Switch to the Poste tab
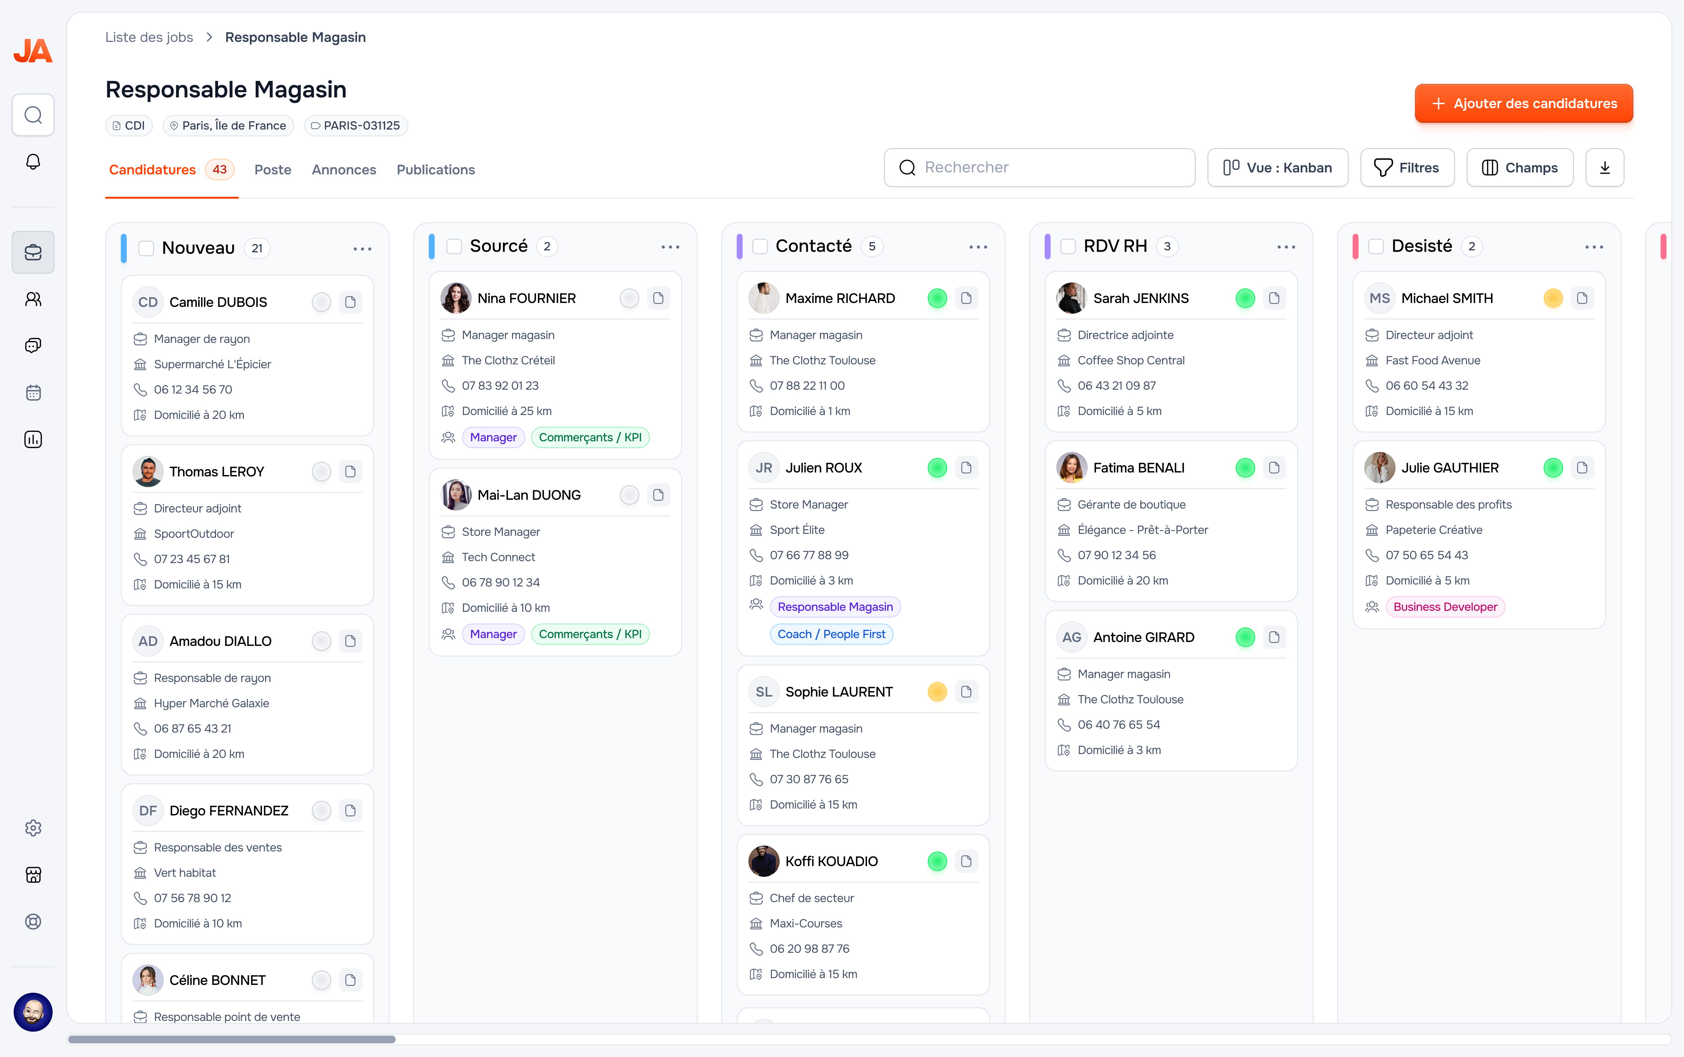1684x1057 pixels. (x=273, y=170)
